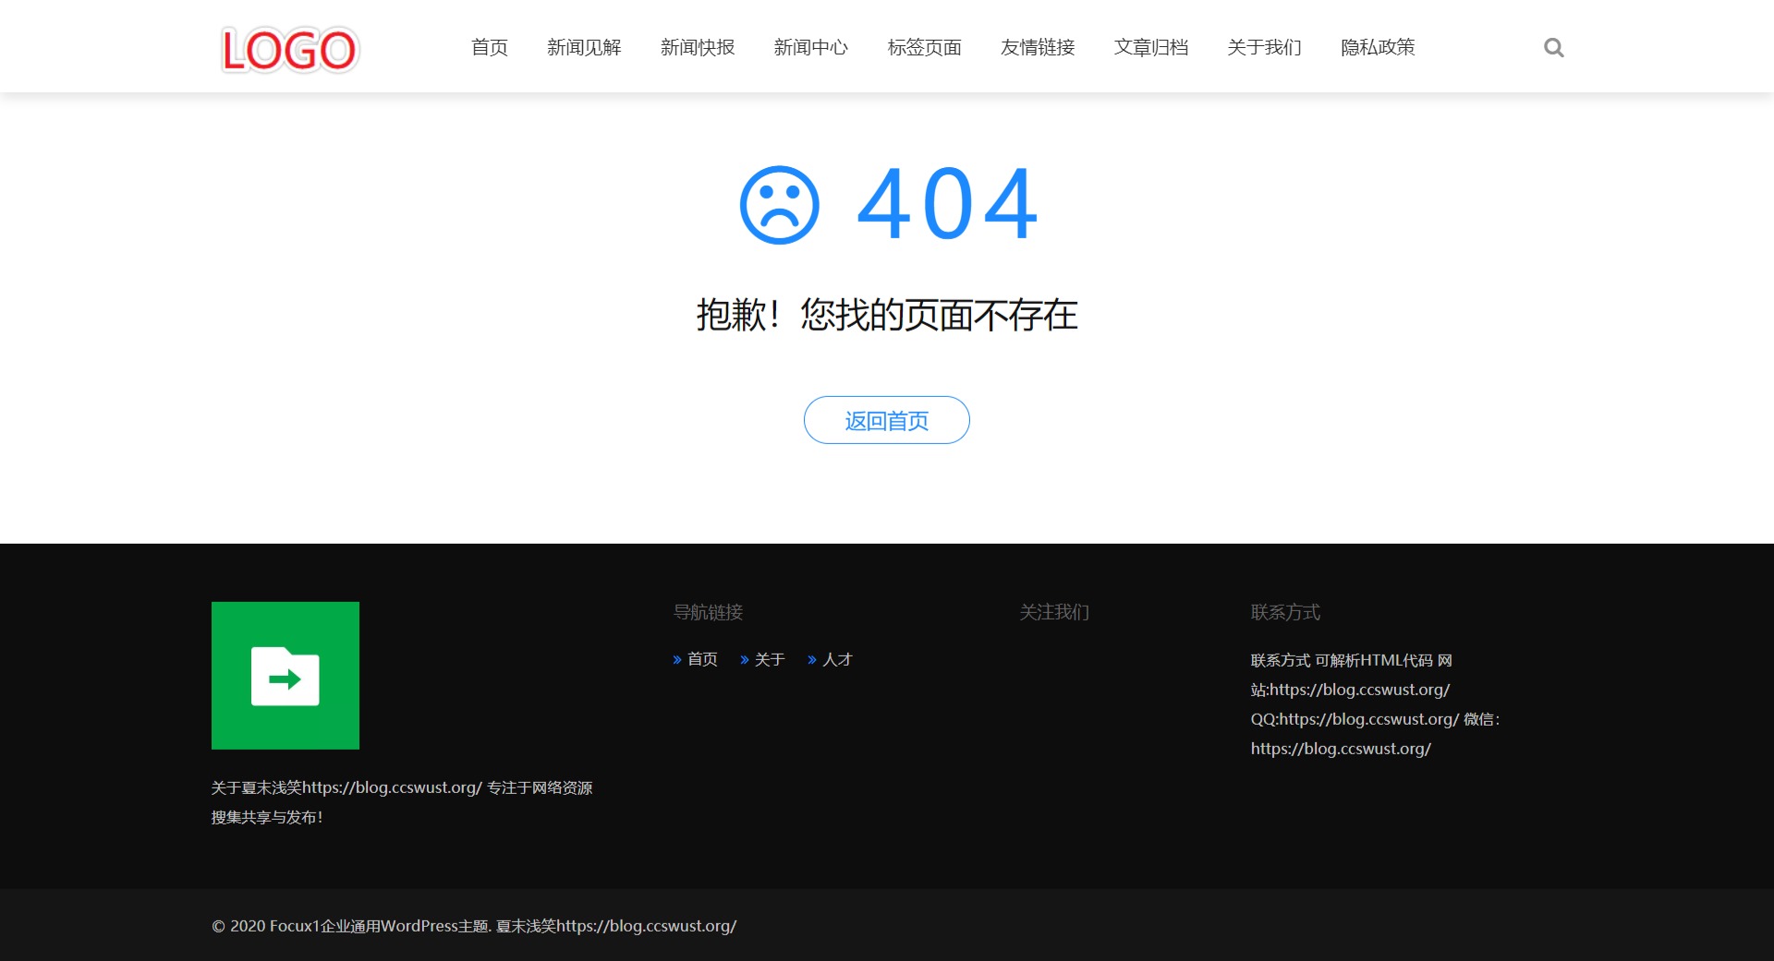Click the 关注我们 footer heading
Viewport: 1774px width, 961px height.
pyautogui.click(x=1054, y=612)
